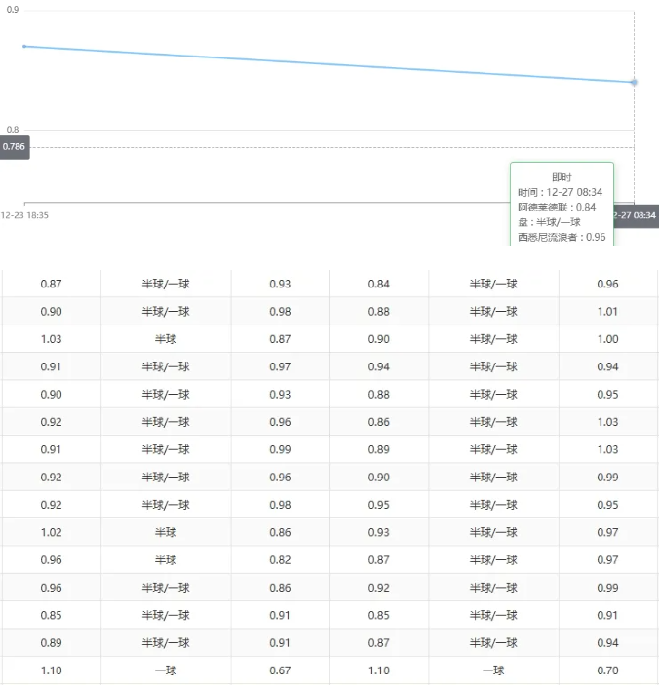Click the 0.8 y-axis label

[x=13, y=130]
